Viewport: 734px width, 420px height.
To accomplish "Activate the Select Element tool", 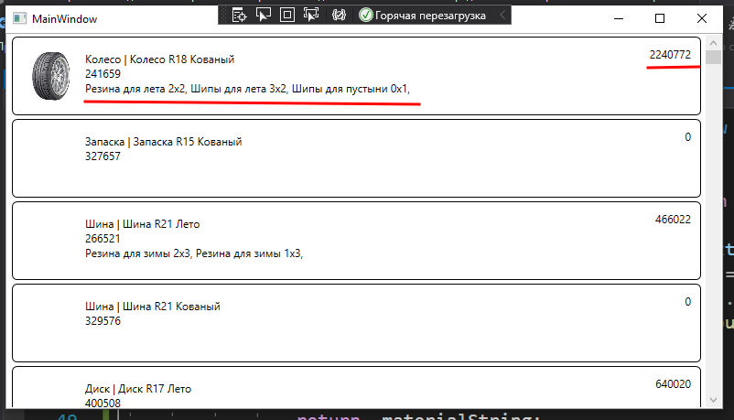I will coord(264,15).
